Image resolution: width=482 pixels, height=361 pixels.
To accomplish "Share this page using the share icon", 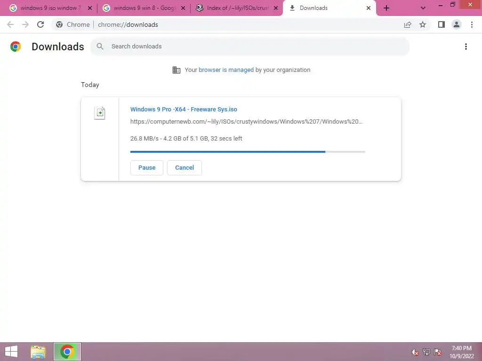I will tap(408, 24).
